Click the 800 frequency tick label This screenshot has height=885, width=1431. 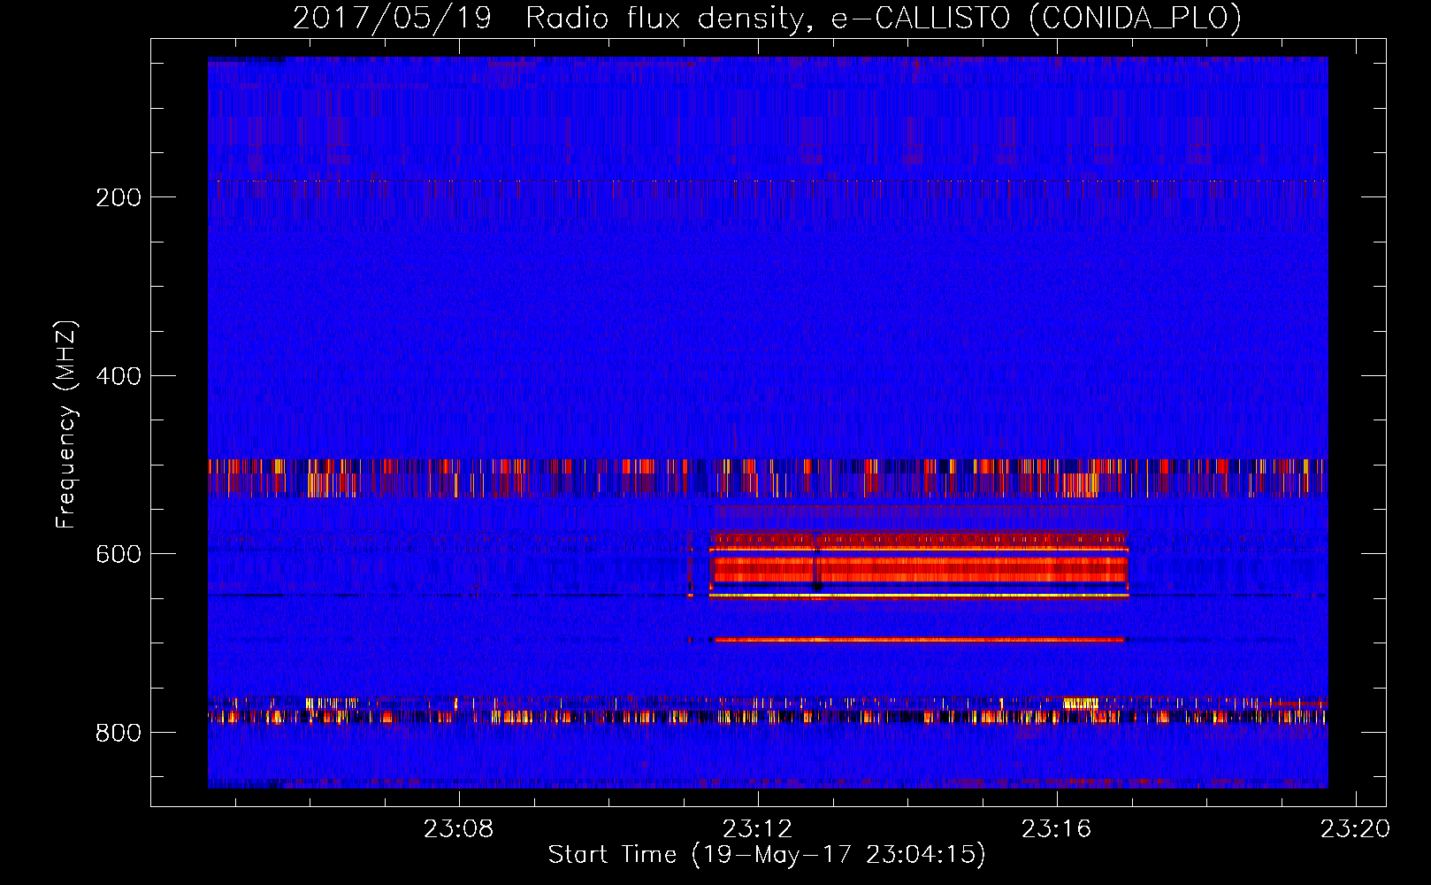tap(119, 733)
